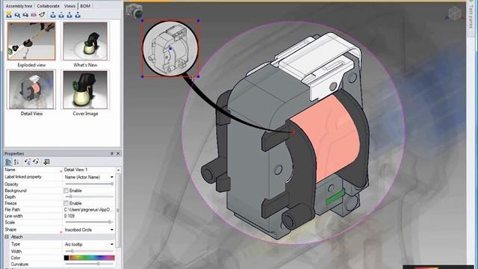Click the Properties scrollbar up arrow
Screen dimensions: 478x269
click(x=118, y=170)
